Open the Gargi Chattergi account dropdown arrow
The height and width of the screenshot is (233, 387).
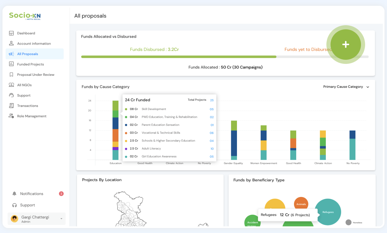[61, 219]
